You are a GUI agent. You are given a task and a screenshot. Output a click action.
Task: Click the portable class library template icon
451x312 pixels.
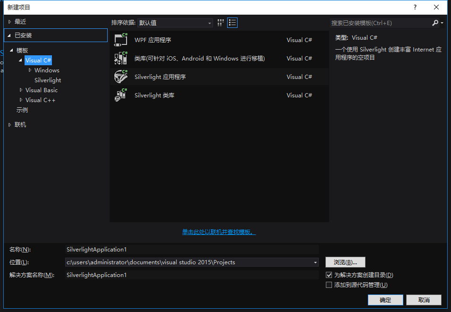(121, 59)
